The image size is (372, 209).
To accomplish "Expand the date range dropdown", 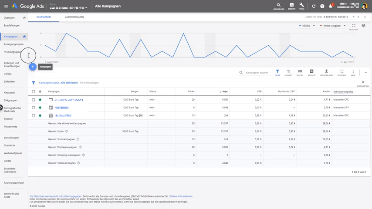I will click(x=353, y=17).
